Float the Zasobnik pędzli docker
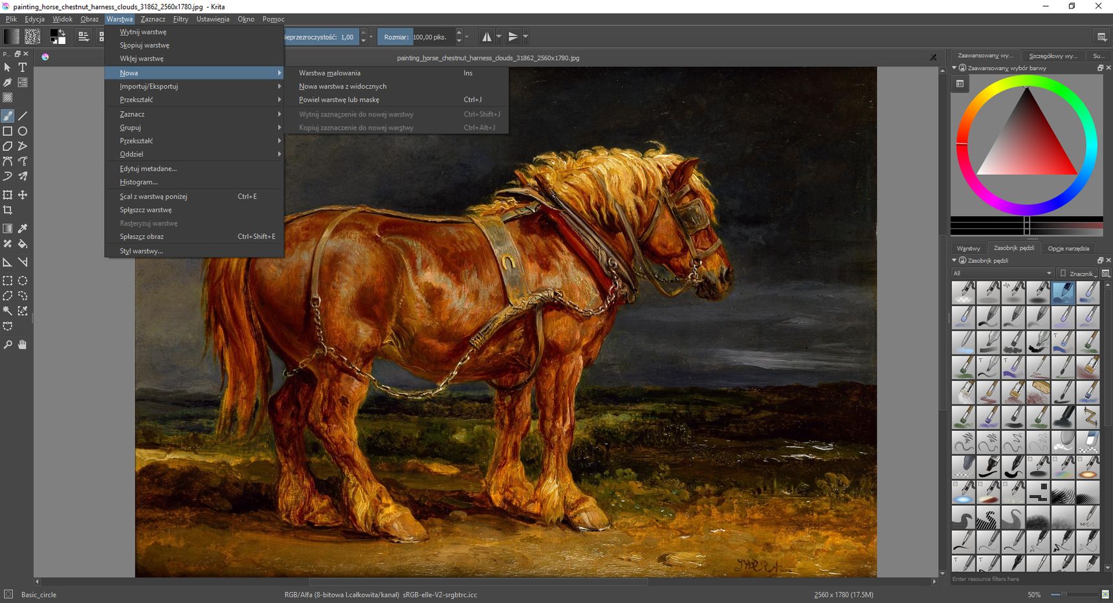The image size is (1113, 603). [1100, 261]
